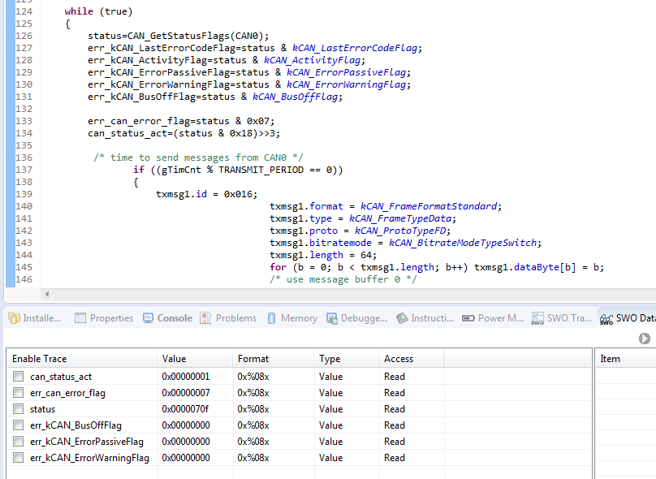Click TRANSMIT_PERIOD in the if statement
Screen dimensions: 656x479
tap(261, 170)
